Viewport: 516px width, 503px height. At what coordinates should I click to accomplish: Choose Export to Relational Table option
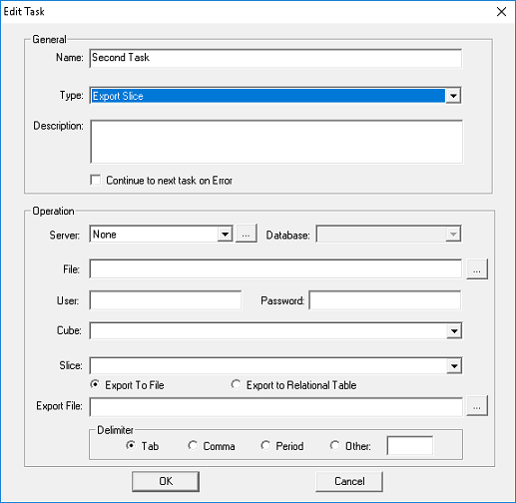tap(236, 384)
